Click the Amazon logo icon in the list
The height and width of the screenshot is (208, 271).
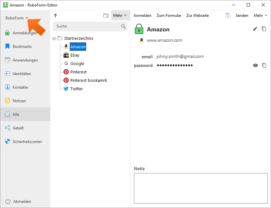(66, 47)
